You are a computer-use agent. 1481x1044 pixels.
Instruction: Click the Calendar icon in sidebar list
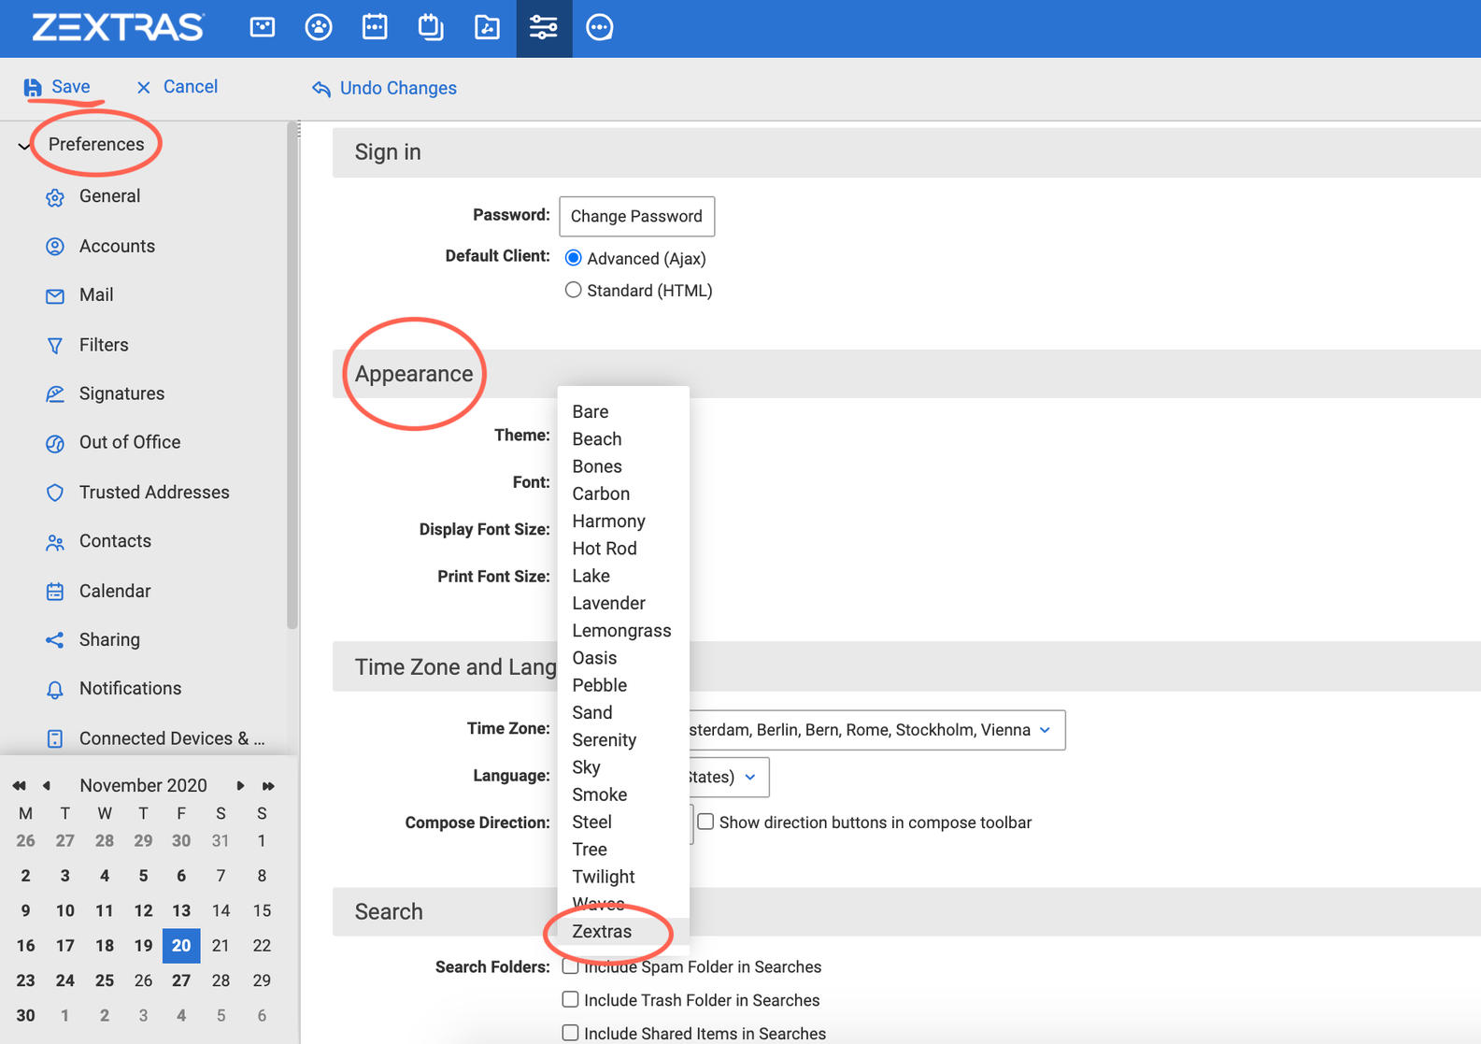(55, 592)
